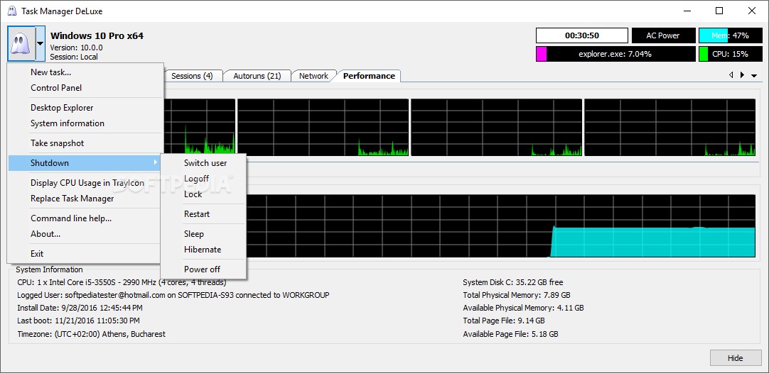Click the CPU: 15% usage indicator
This screenshot has width=769, height=373.
tap(730, 54)
